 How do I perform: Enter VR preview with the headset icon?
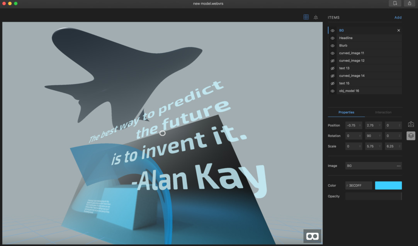pos(312,236)
